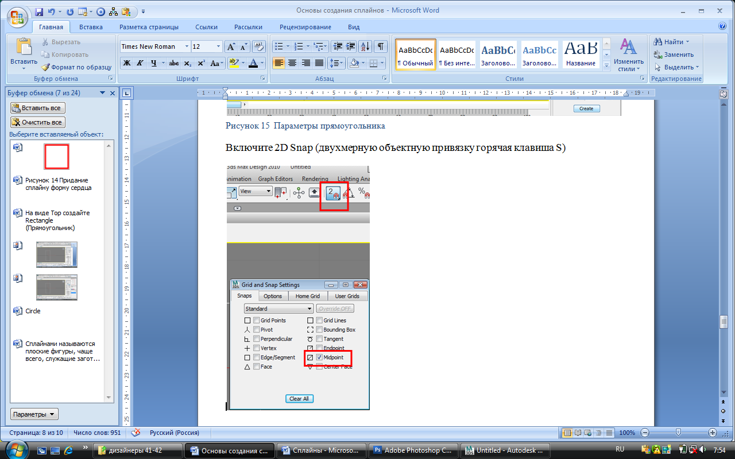Image resolution: width=735 pixels, height=459 pixels.
Task: Apply the Название style from gallery
Action: pyautogui.click(x=581, y=55)
